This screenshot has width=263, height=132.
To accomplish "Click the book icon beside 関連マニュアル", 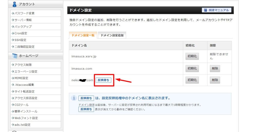I will (205, 10).
